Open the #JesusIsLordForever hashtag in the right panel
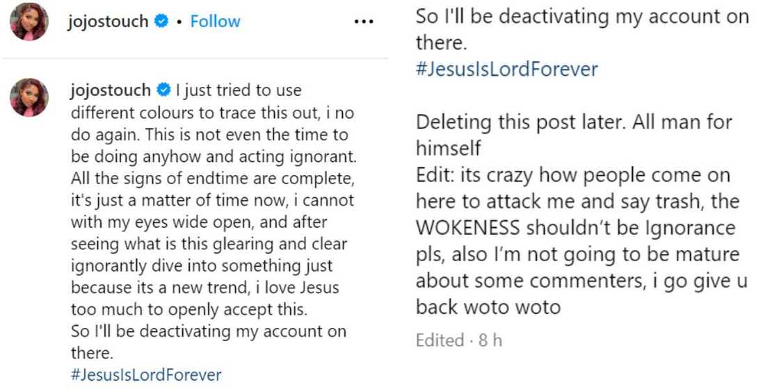 (x=506, y=69)
